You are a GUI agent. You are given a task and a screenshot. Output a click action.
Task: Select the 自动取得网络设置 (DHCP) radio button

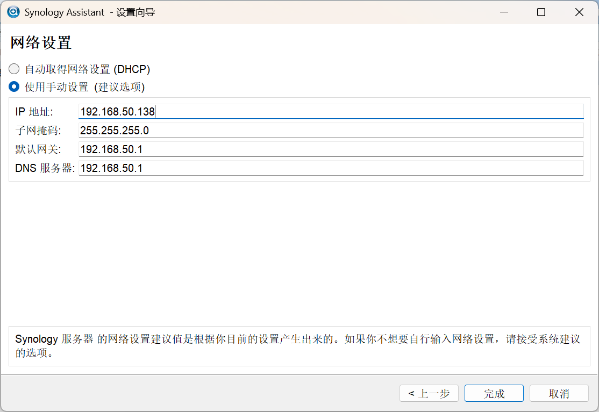pos(15,69)
